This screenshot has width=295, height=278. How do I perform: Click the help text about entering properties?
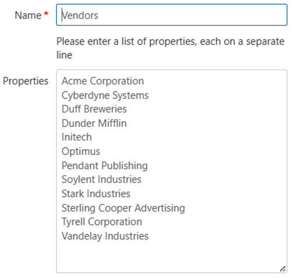click(x=170, y=48)
